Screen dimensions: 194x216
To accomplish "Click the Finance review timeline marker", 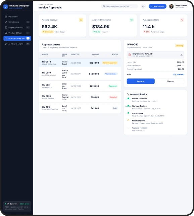I will (x=128, y=120).
